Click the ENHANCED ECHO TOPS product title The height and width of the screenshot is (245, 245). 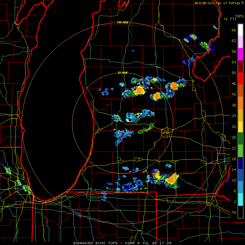point(96,243)
